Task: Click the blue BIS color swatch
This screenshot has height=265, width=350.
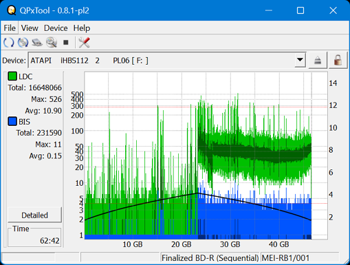Action: (12, 122)
